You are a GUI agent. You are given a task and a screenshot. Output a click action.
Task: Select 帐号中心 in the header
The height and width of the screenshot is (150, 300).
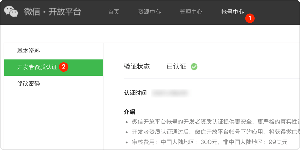232,12
